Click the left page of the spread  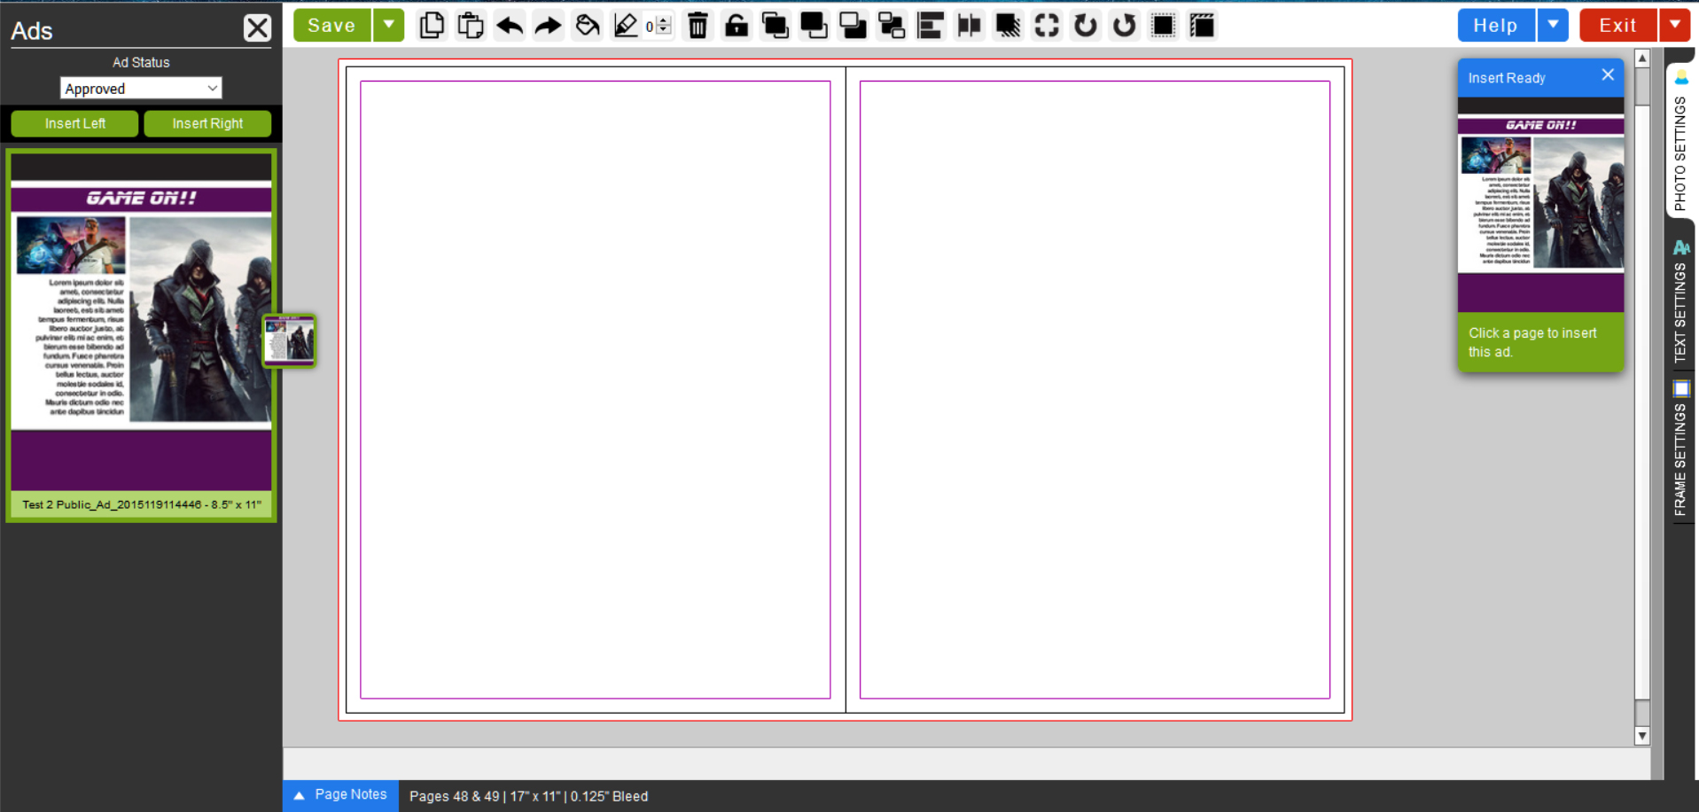(x=596, y=390)
